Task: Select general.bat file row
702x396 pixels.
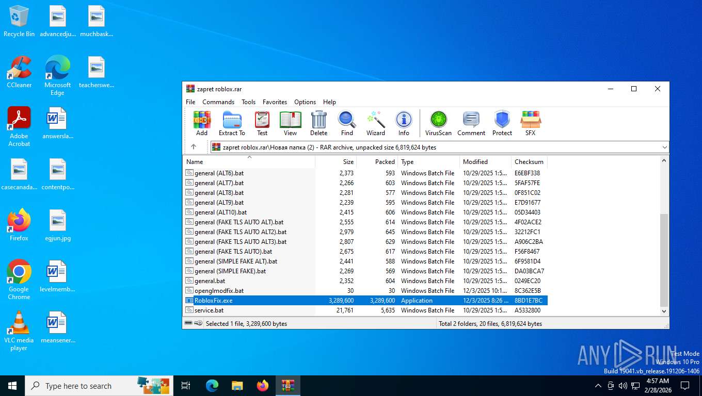Action: (x=365, y=281)
